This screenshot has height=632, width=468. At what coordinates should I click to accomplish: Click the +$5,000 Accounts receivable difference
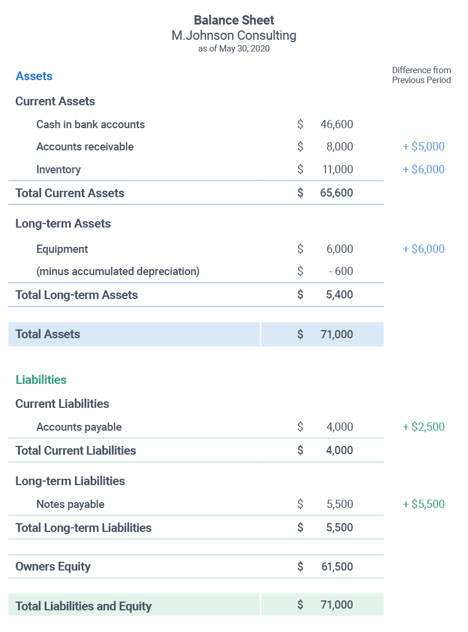tap(424, 147)
